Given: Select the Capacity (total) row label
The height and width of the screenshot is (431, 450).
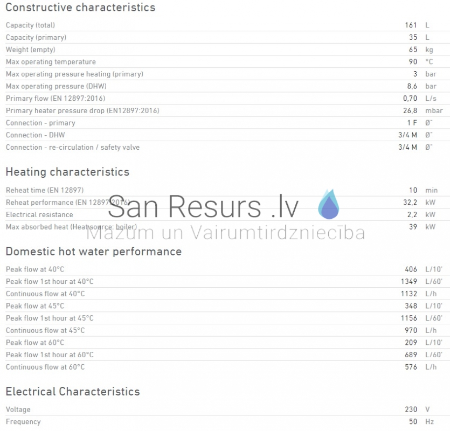Looking at the screenshot, I should point(30,25).
